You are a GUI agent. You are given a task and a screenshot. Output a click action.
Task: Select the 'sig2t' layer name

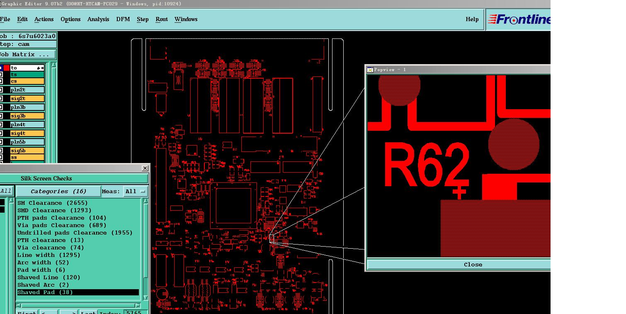[x=27, y=98]
